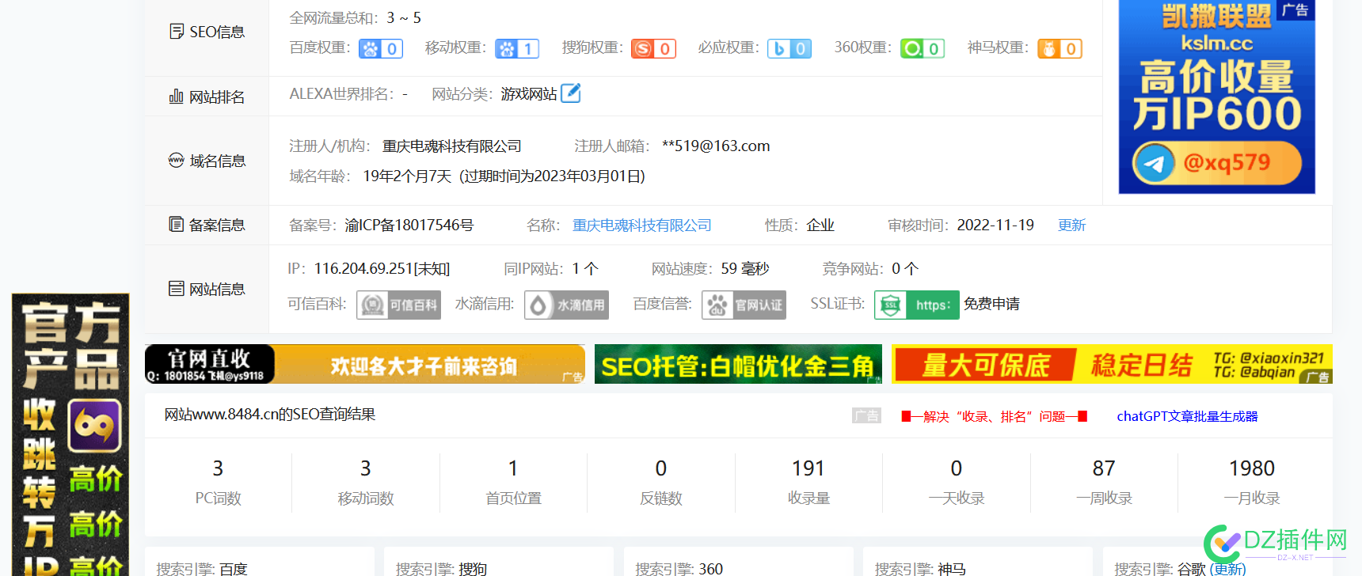Open the 官网认证 Baidu badge

coord(744,305)
